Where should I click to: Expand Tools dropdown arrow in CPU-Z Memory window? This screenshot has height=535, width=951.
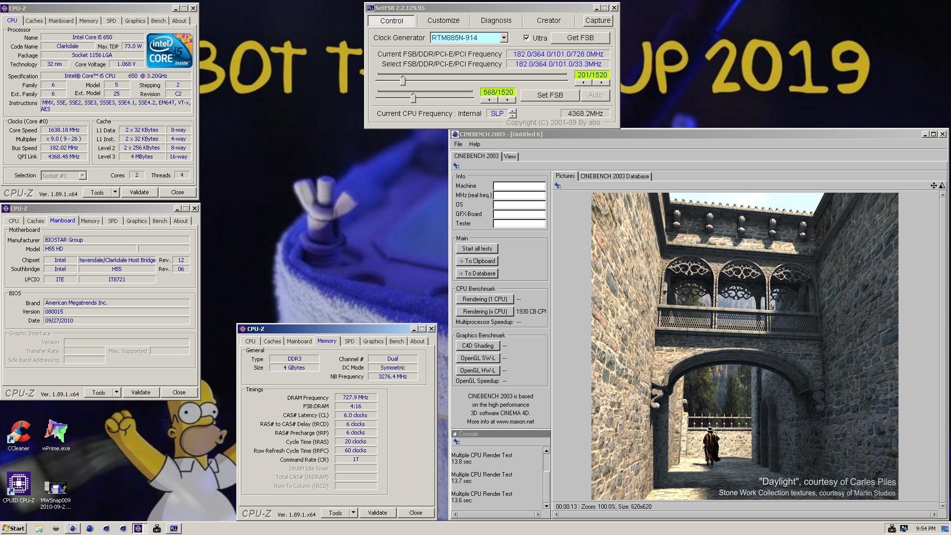353,513
